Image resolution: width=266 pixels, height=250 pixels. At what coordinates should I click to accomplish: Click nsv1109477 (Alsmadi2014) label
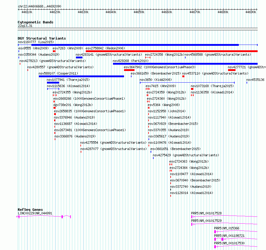coord(192,174)
